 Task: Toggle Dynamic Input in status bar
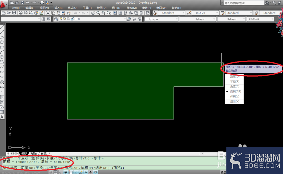[85, 172]
